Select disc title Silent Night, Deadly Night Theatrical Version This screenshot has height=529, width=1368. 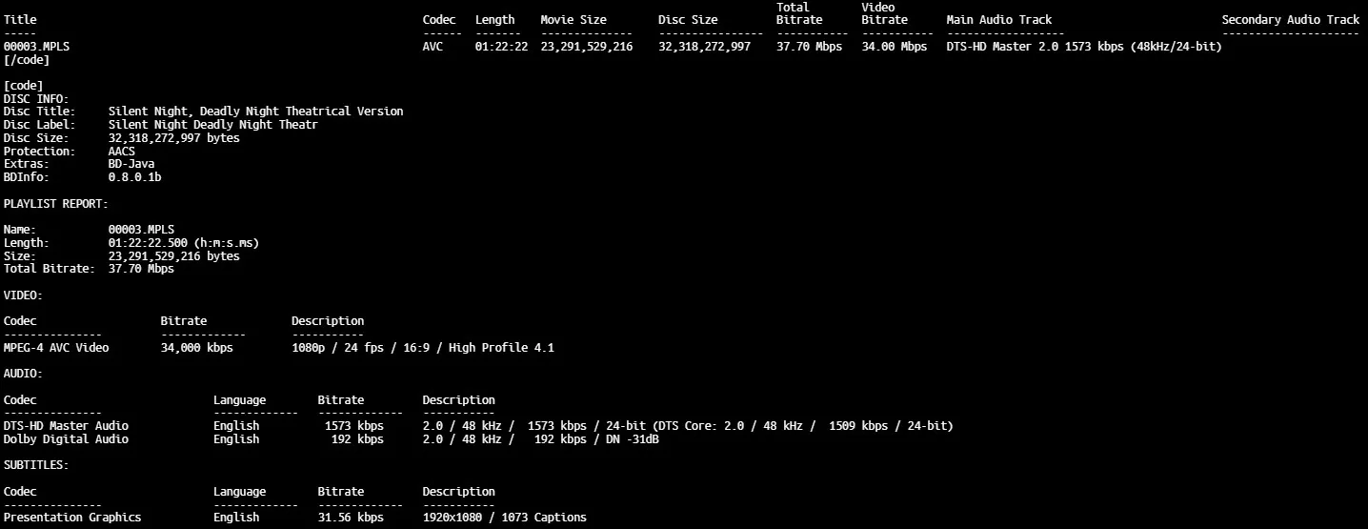pos(255,112)
